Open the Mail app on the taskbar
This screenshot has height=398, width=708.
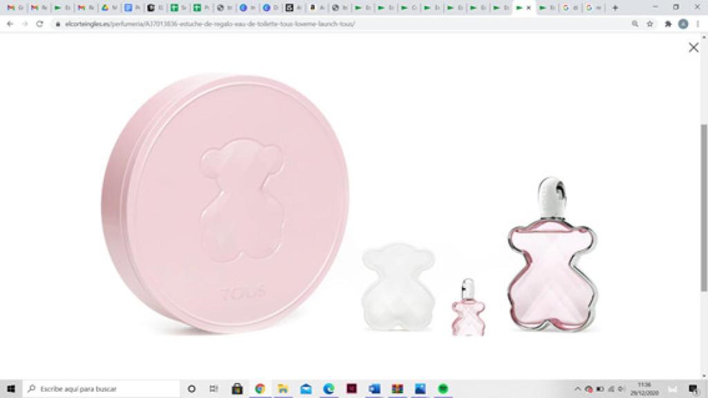pos(306,388)
